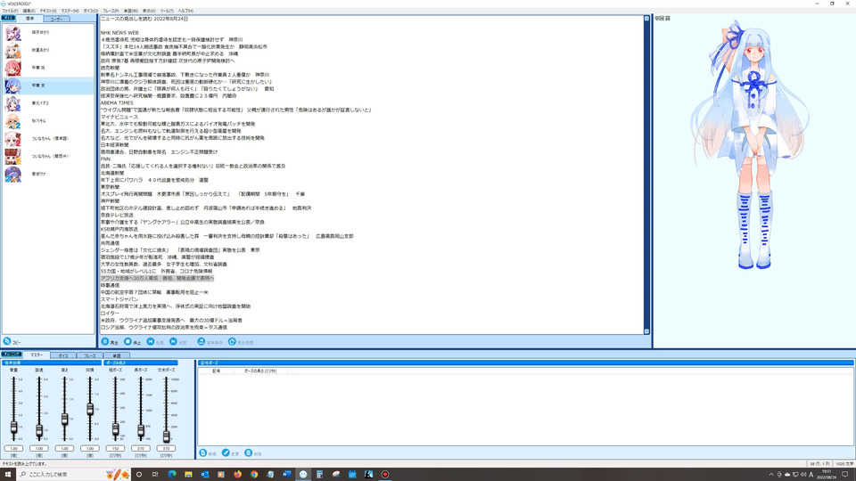Open the ボイス(O) menu
Screen dimensions: 856x481
91,11
